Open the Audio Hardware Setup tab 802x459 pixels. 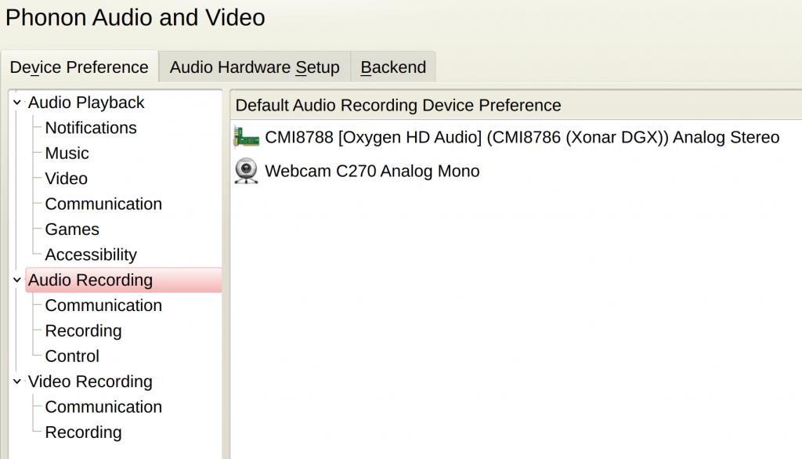click(x=255, y=67)
